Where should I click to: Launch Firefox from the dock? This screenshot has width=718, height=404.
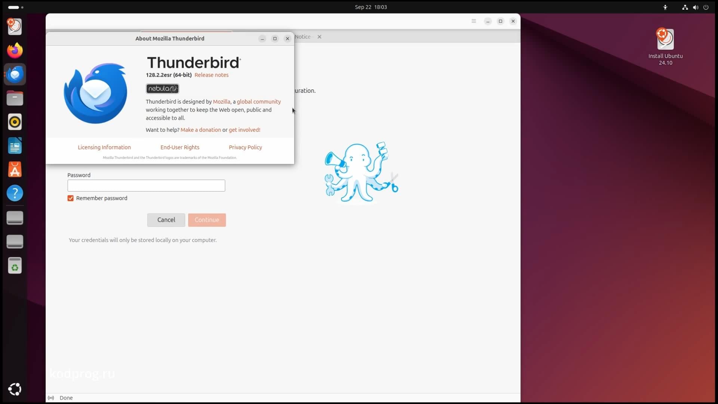(x=15, y=50)
